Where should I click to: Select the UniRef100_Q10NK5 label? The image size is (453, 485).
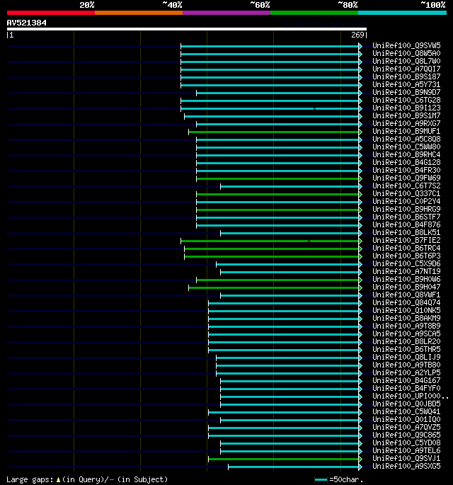406,310
